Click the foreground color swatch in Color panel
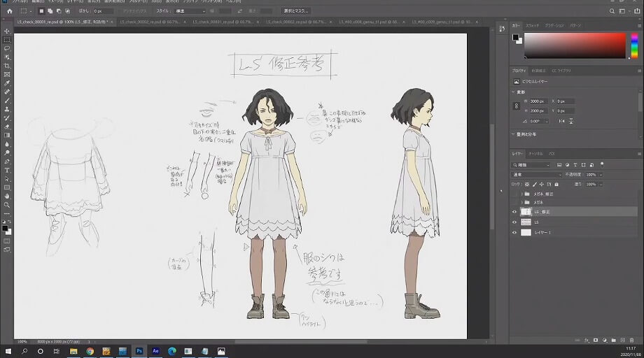644x358 pixels. [515, 38]
